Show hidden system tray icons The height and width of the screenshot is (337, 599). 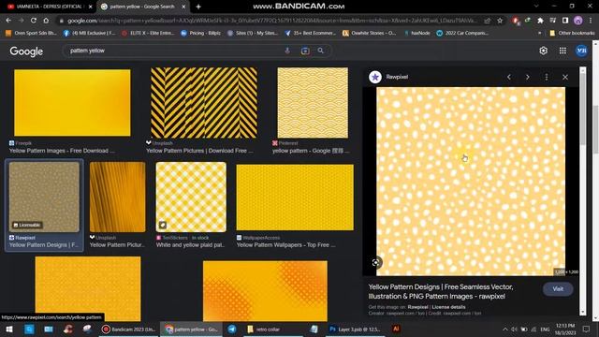click(x=505, y=329)
